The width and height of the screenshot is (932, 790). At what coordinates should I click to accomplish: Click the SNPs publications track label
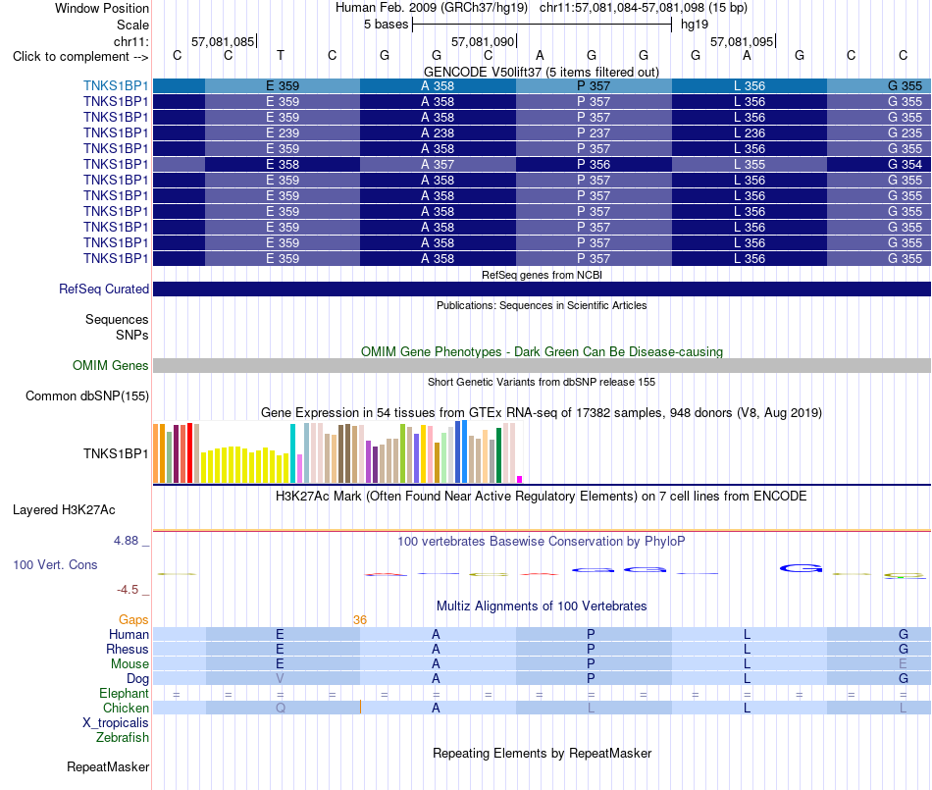point(132,335)
